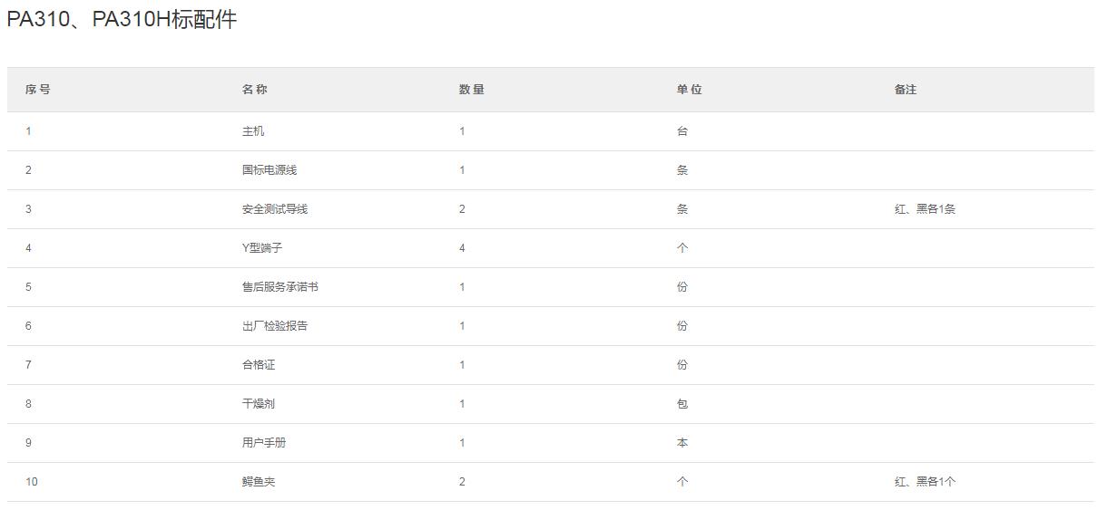Click the 红、黑各1条 remark
This screenshot has width=1098, height=510.
925,209
